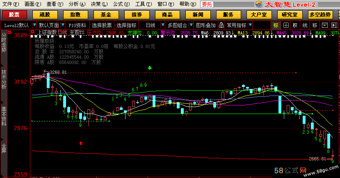
Task: Open the 默认页面 dropdown arrow
Action: [x=63, y=25]
